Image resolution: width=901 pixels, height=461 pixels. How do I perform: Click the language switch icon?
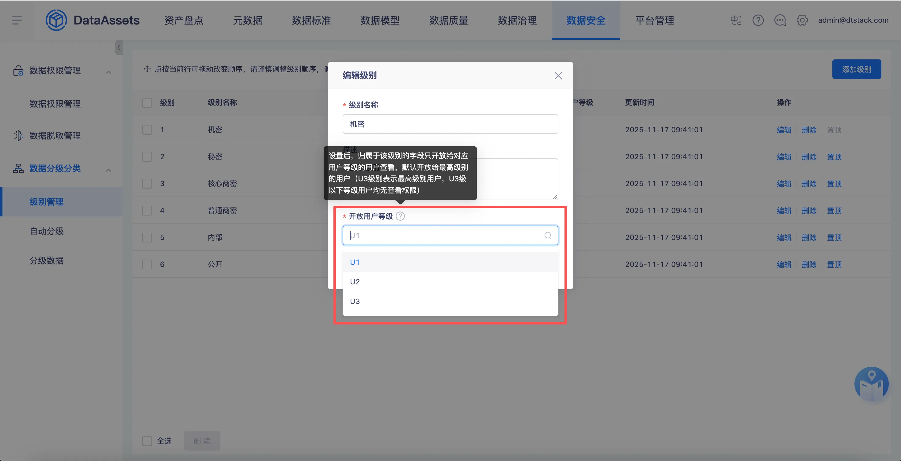[736, 20]
